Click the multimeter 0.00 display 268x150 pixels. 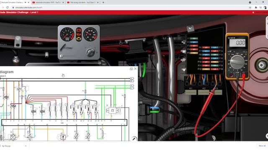pos(237,42)
